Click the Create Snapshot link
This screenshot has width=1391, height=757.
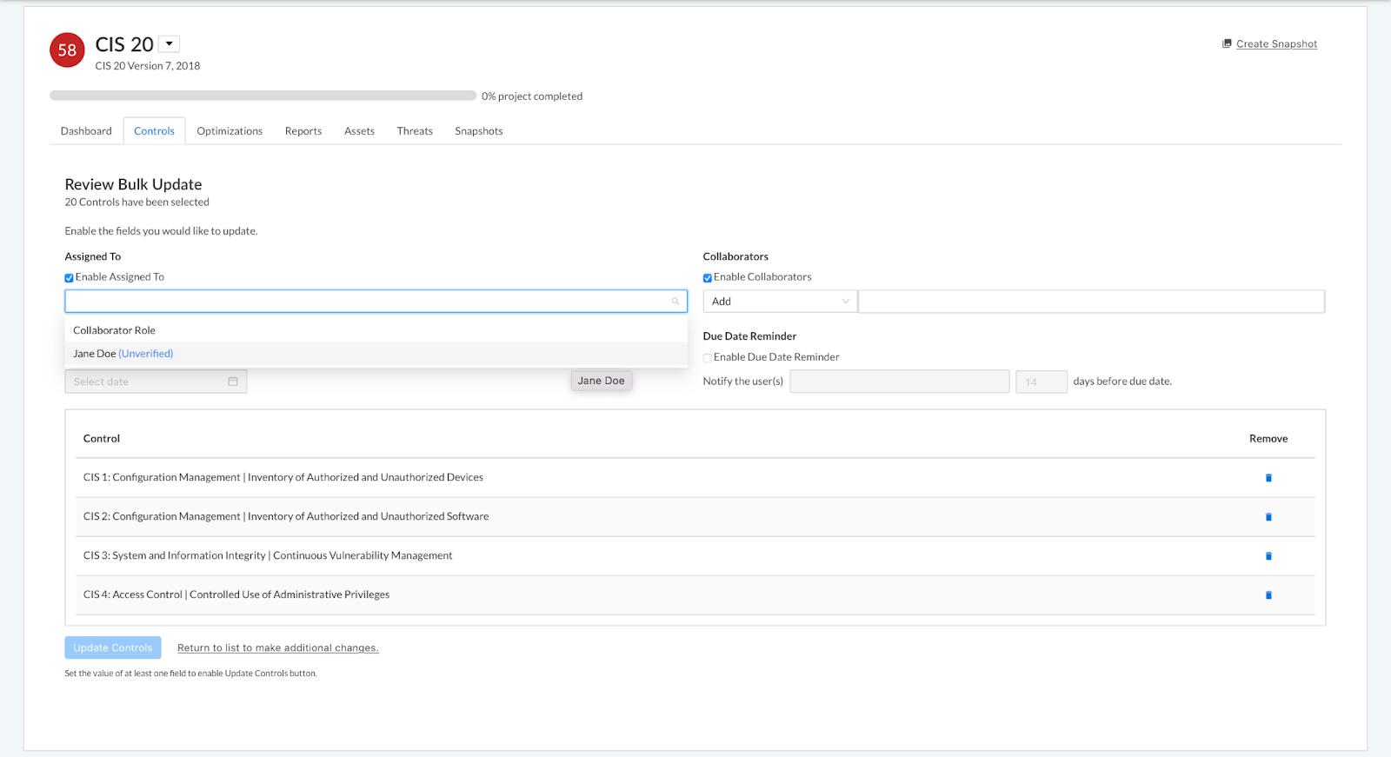click(1276, 44)
